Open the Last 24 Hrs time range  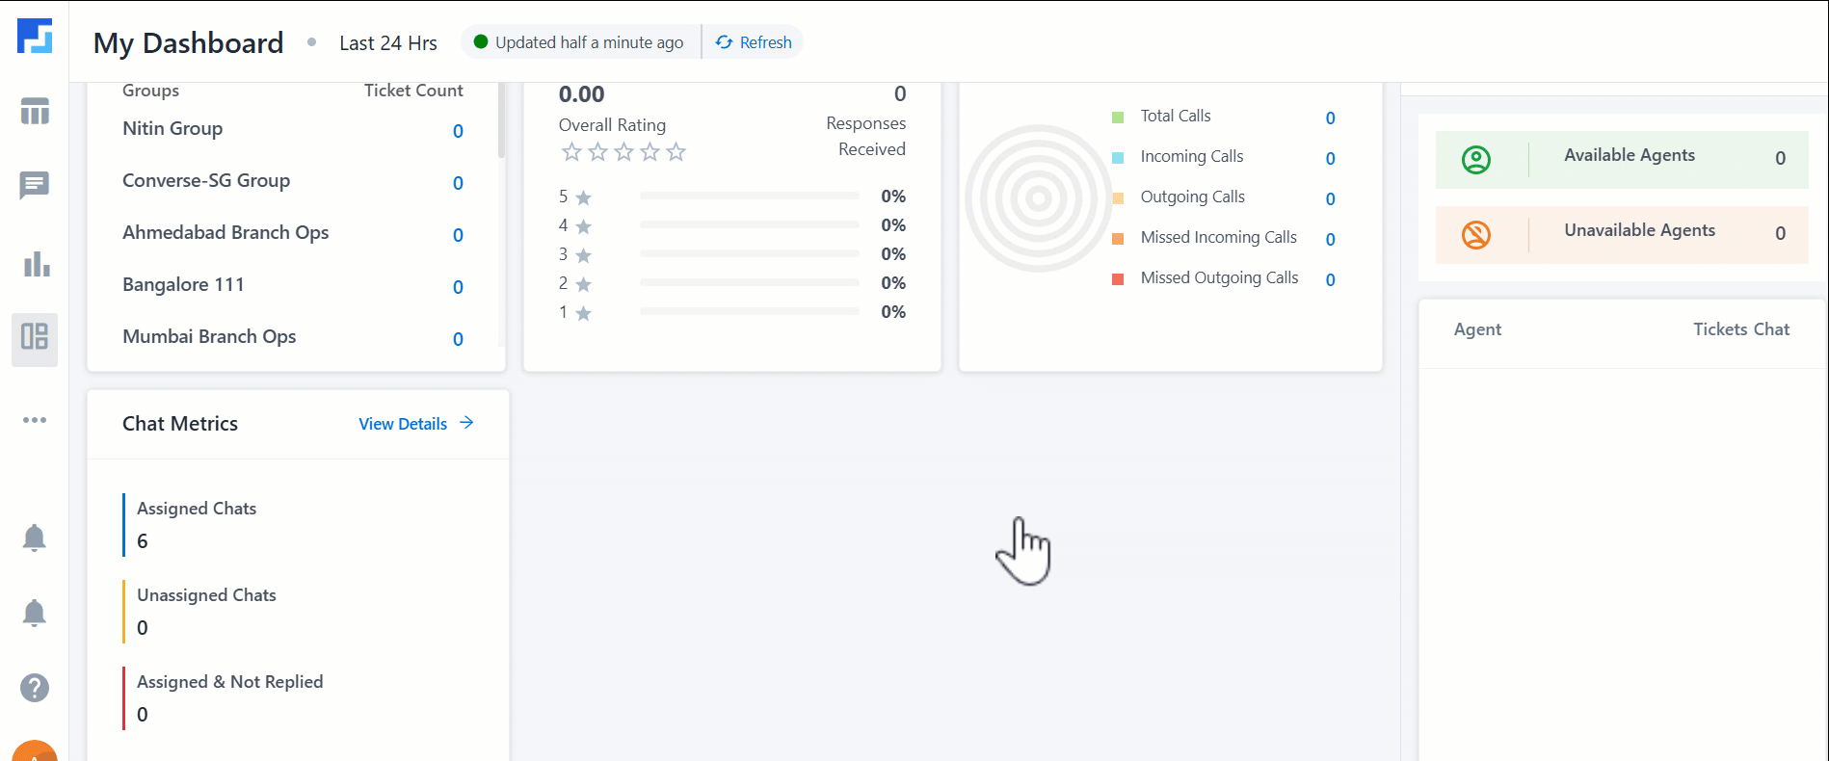coord(388,43)
